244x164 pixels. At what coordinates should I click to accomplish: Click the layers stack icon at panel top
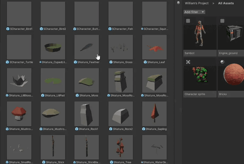pos(178,3)
